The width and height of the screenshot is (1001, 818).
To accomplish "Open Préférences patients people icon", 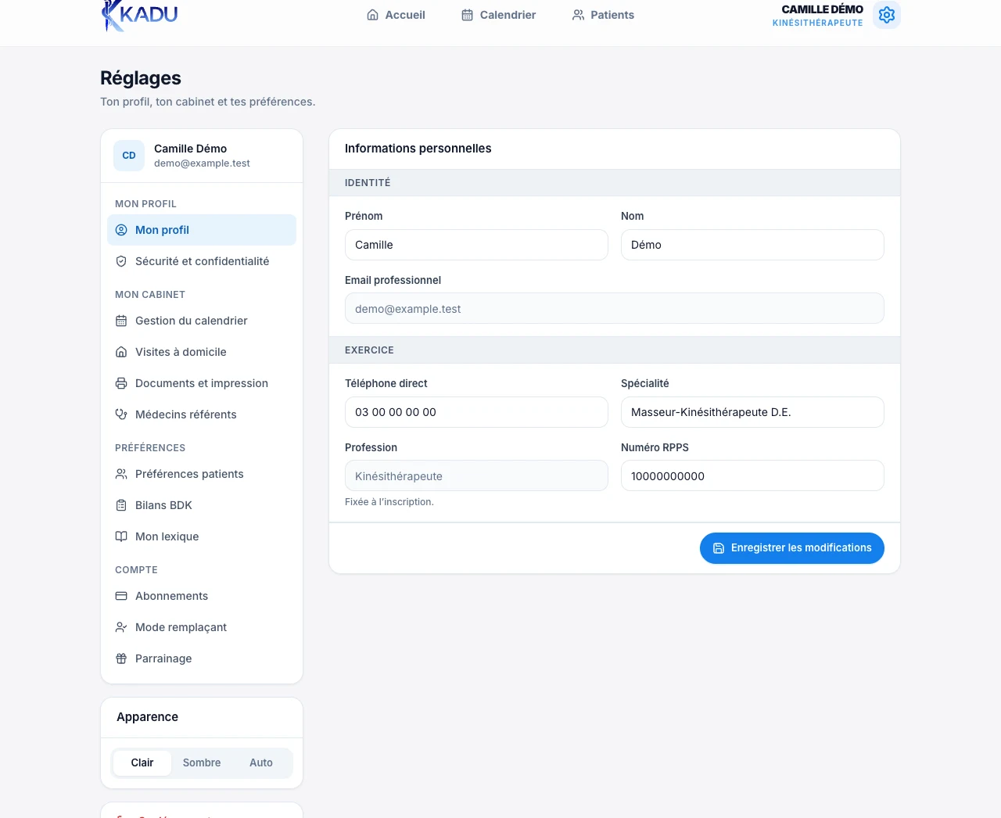I will point(121,474).
